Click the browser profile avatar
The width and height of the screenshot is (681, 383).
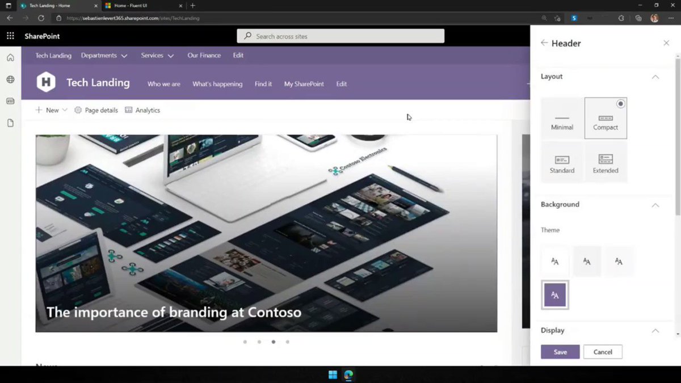point(654,18)
